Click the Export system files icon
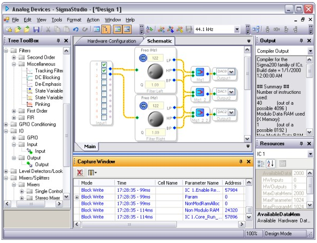Screen dimensions: 317x243 (x=189, y=29)
